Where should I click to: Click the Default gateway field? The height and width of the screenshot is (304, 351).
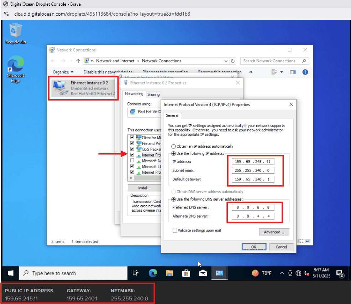tap(253, 179)
